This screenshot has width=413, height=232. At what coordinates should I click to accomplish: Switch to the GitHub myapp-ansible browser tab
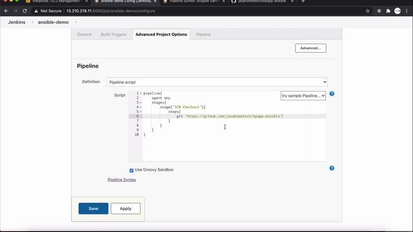(262, 1)
